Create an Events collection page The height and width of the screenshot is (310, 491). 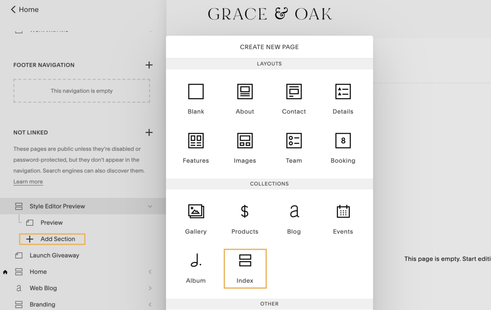click(x=343, y=212)
